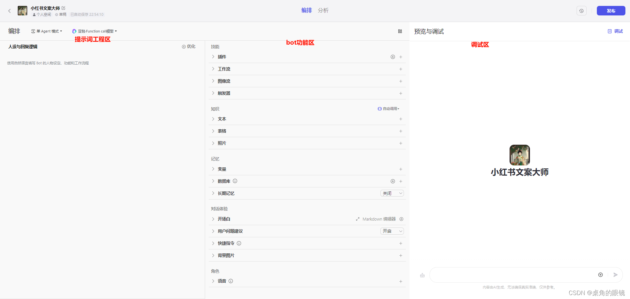Click the layout grid icon above bot功能区
Image resolution: width=630 pixels, height=299 pixels.
pos(400,31)
